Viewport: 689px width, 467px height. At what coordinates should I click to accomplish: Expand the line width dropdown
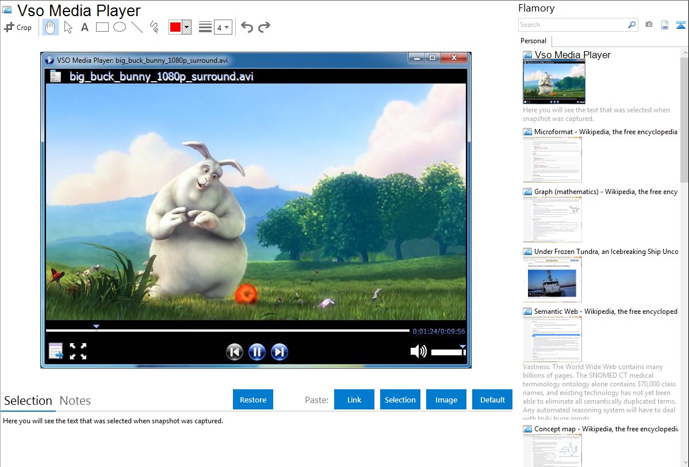point(223,27)
